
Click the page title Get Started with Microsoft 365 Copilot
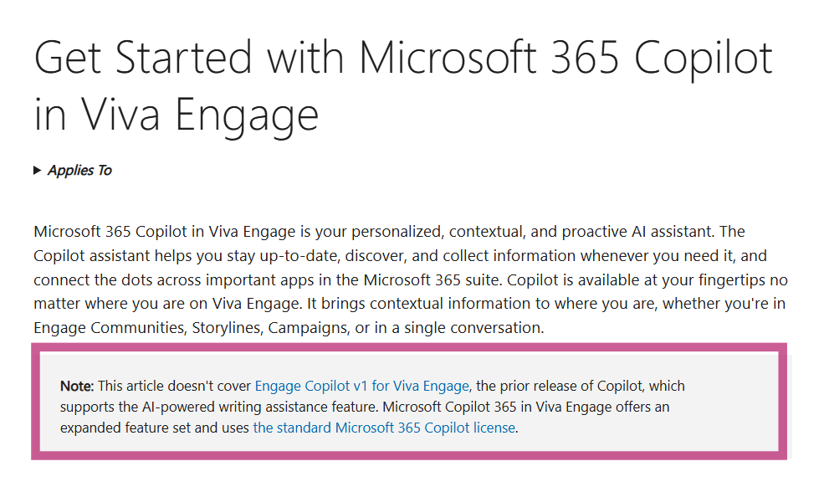pos(403,58)
